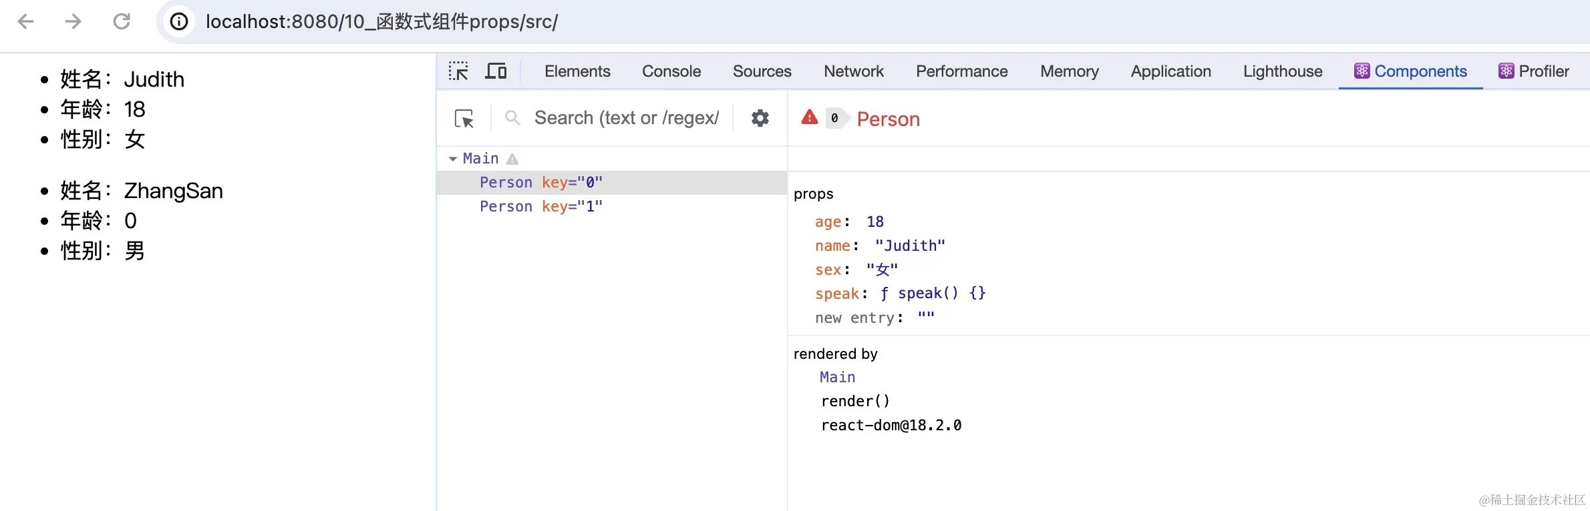Activate the DevTools inspect element picker
This screenshot has width=1590, height=511.
[x=458, y=71]
